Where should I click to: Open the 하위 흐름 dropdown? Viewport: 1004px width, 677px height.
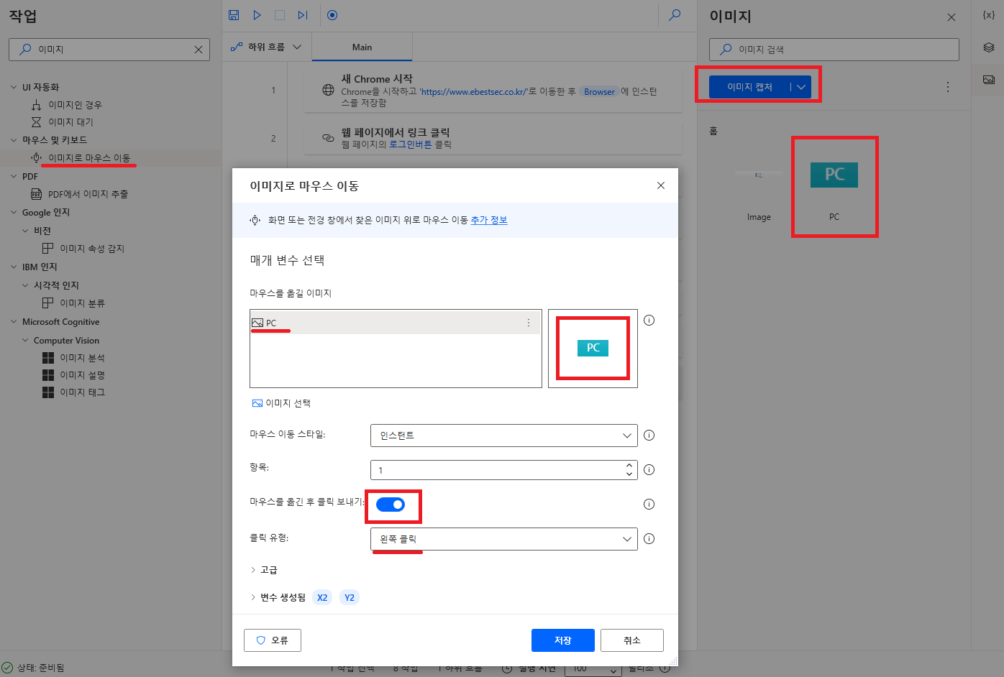click(x=266, y=47)
